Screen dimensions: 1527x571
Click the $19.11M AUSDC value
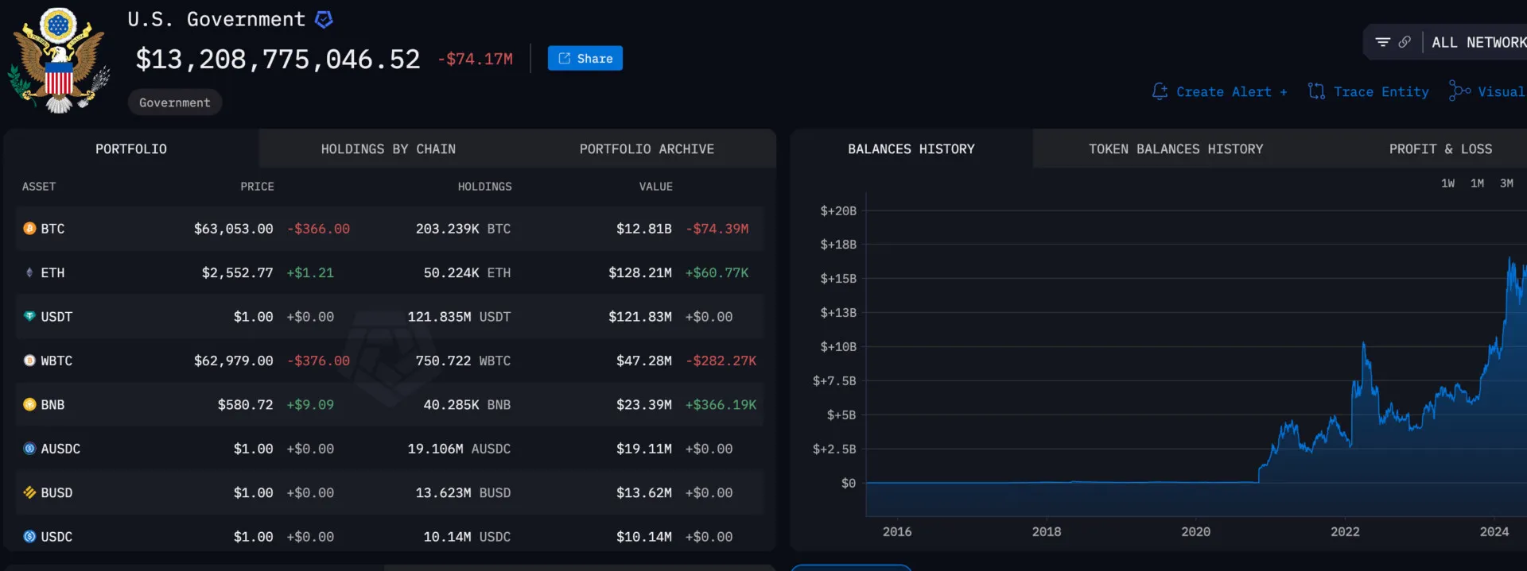tap(644, 449)
